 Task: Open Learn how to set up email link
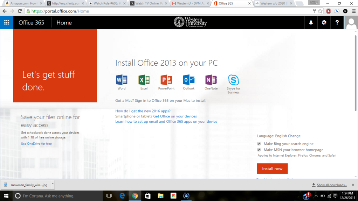[166, 121]
